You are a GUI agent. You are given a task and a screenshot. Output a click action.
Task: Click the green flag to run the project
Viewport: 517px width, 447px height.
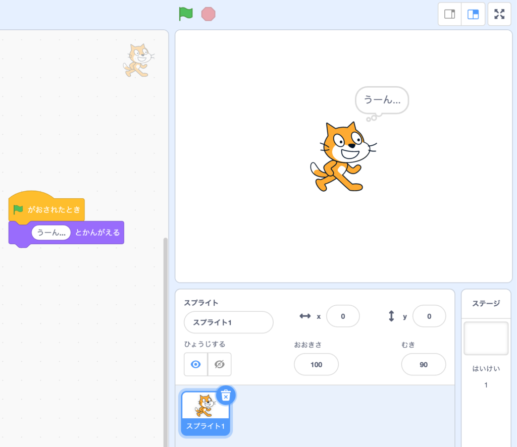point(186,14)
